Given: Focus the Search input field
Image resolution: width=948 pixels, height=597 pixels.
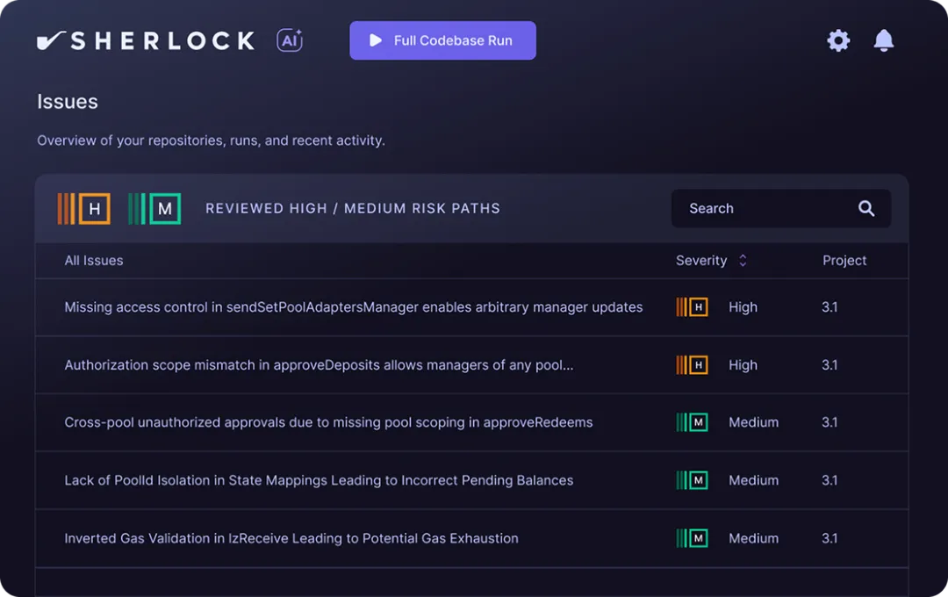Looking at the screenshot, I should tap(781, 209).
